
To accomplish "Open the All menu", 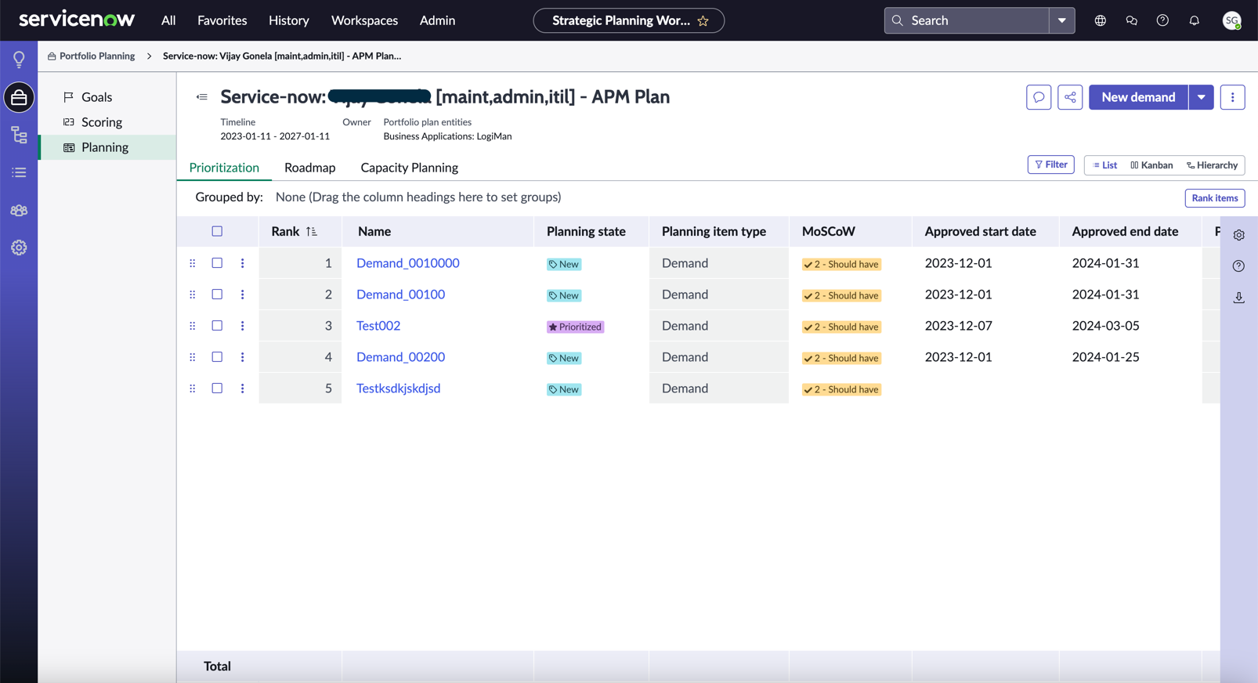I will point(168,20).
